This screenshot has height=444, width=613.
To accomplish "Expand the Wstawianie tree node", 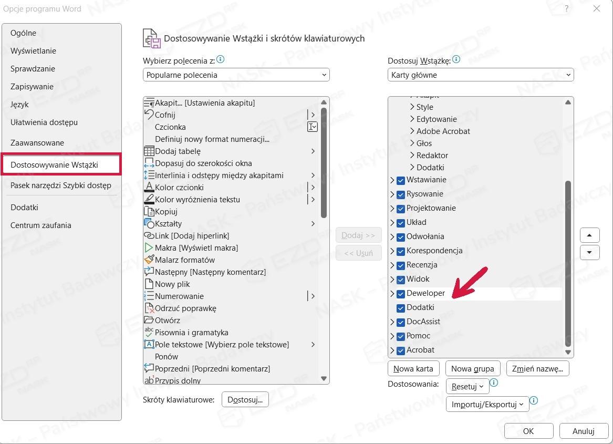I will point(392,180).
